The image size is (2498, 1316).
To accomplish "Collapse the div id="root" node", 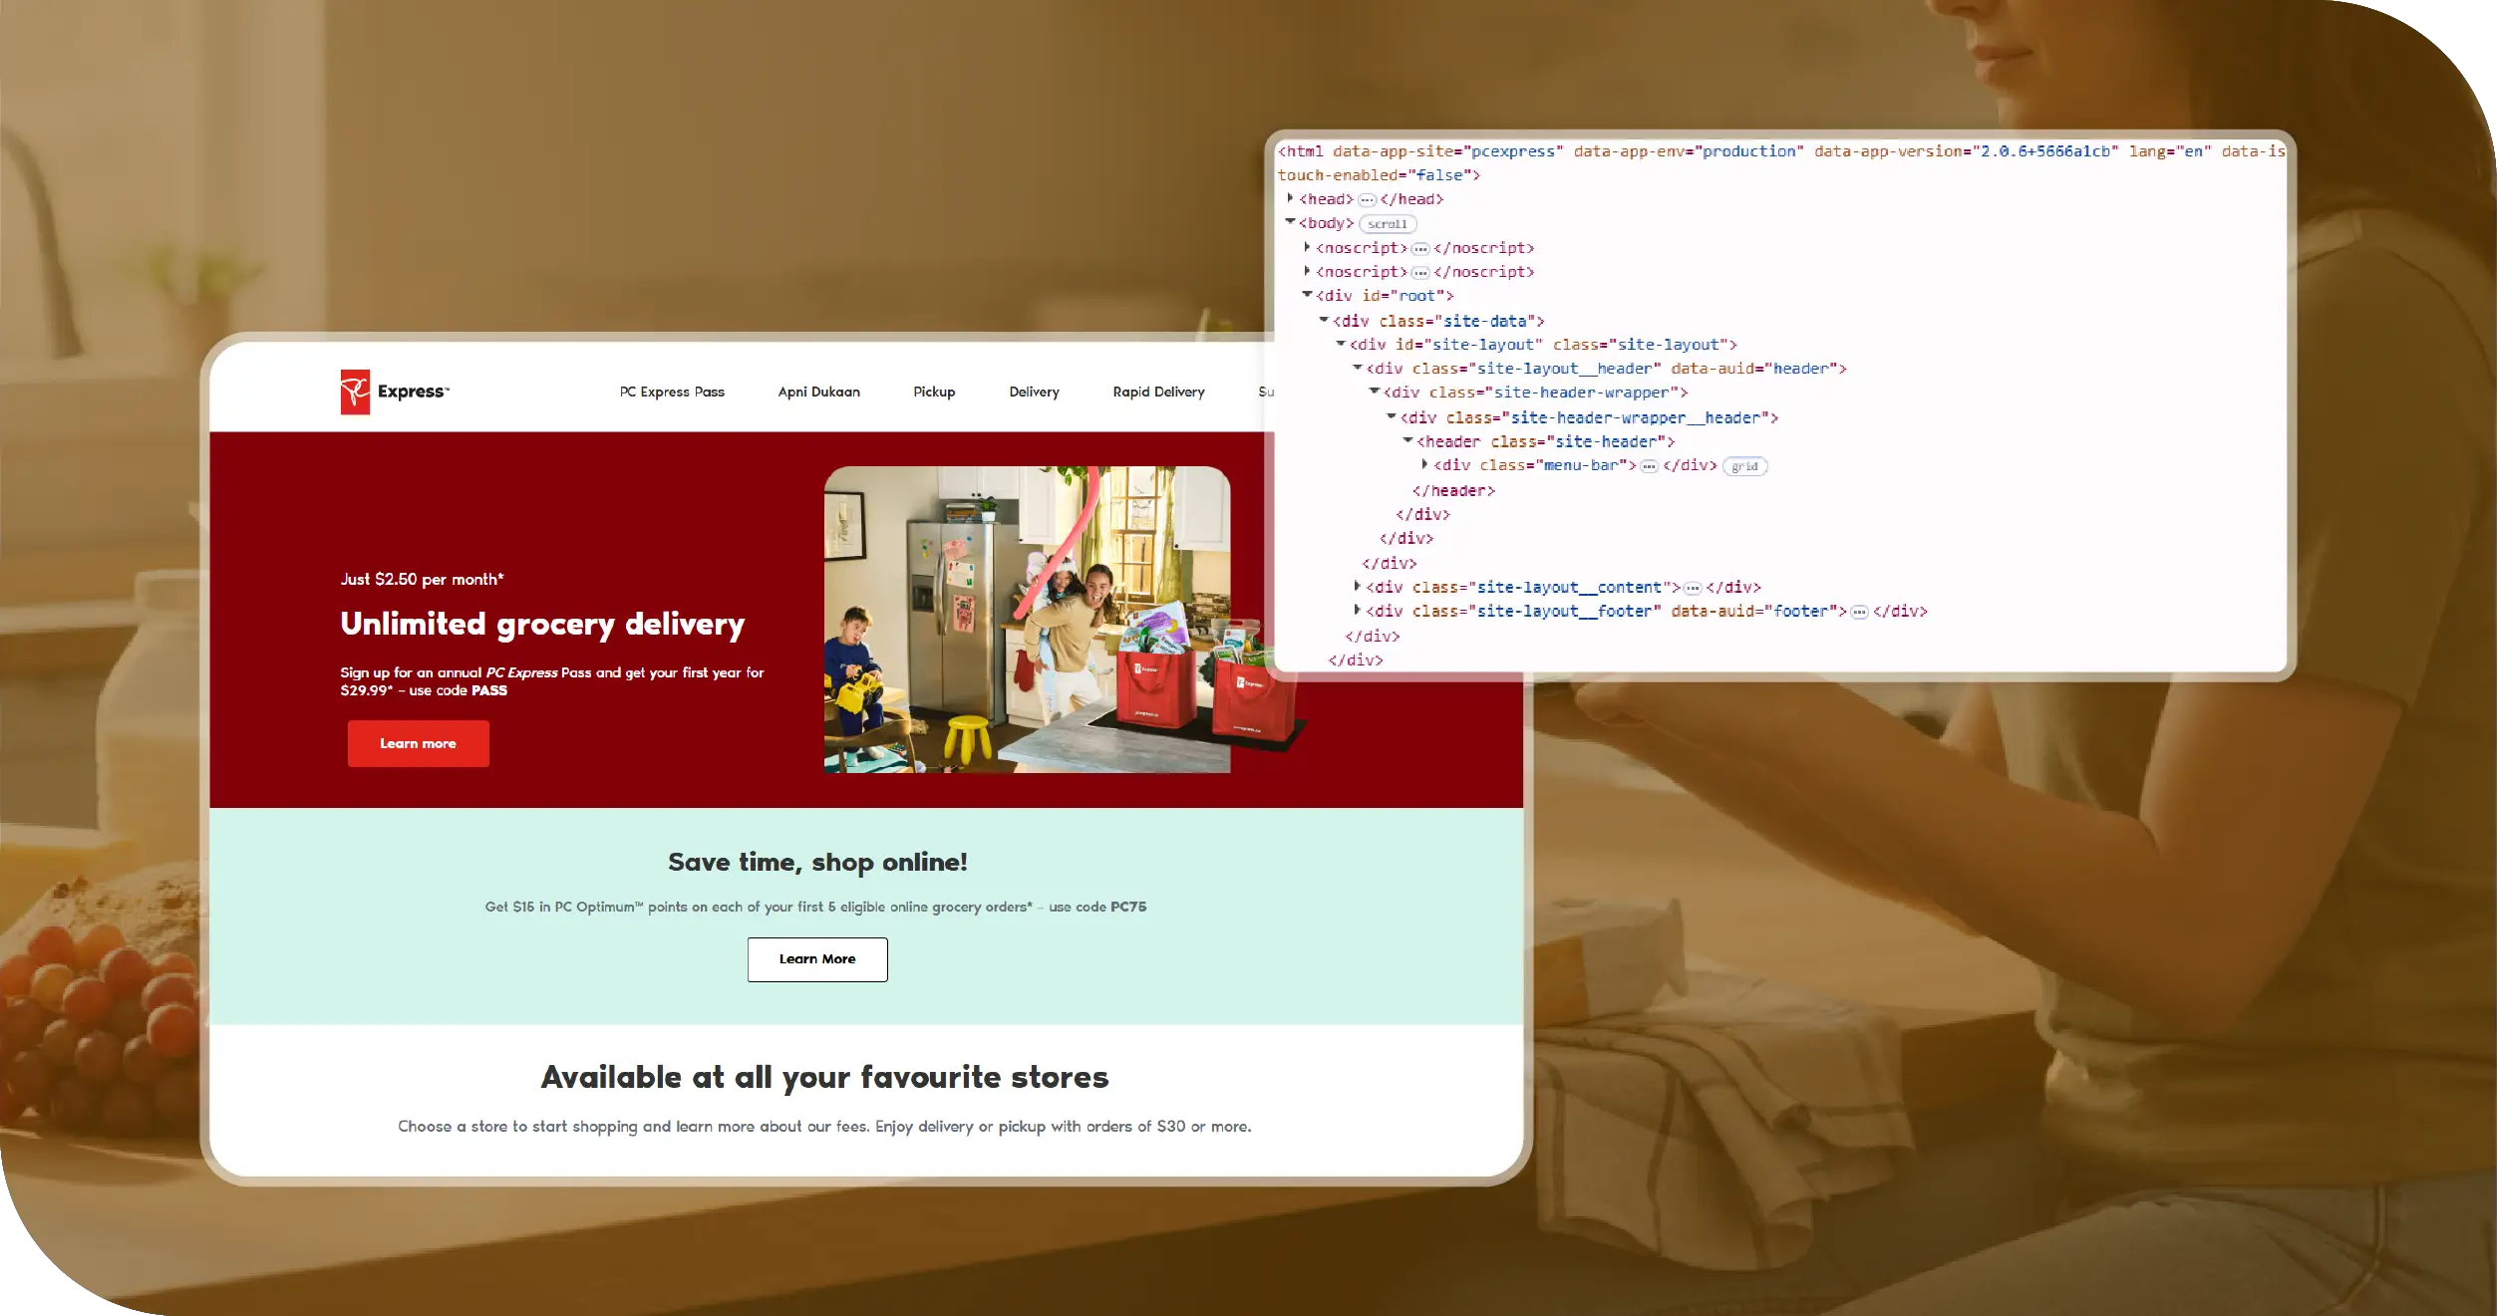I will tap(1307, 295).
